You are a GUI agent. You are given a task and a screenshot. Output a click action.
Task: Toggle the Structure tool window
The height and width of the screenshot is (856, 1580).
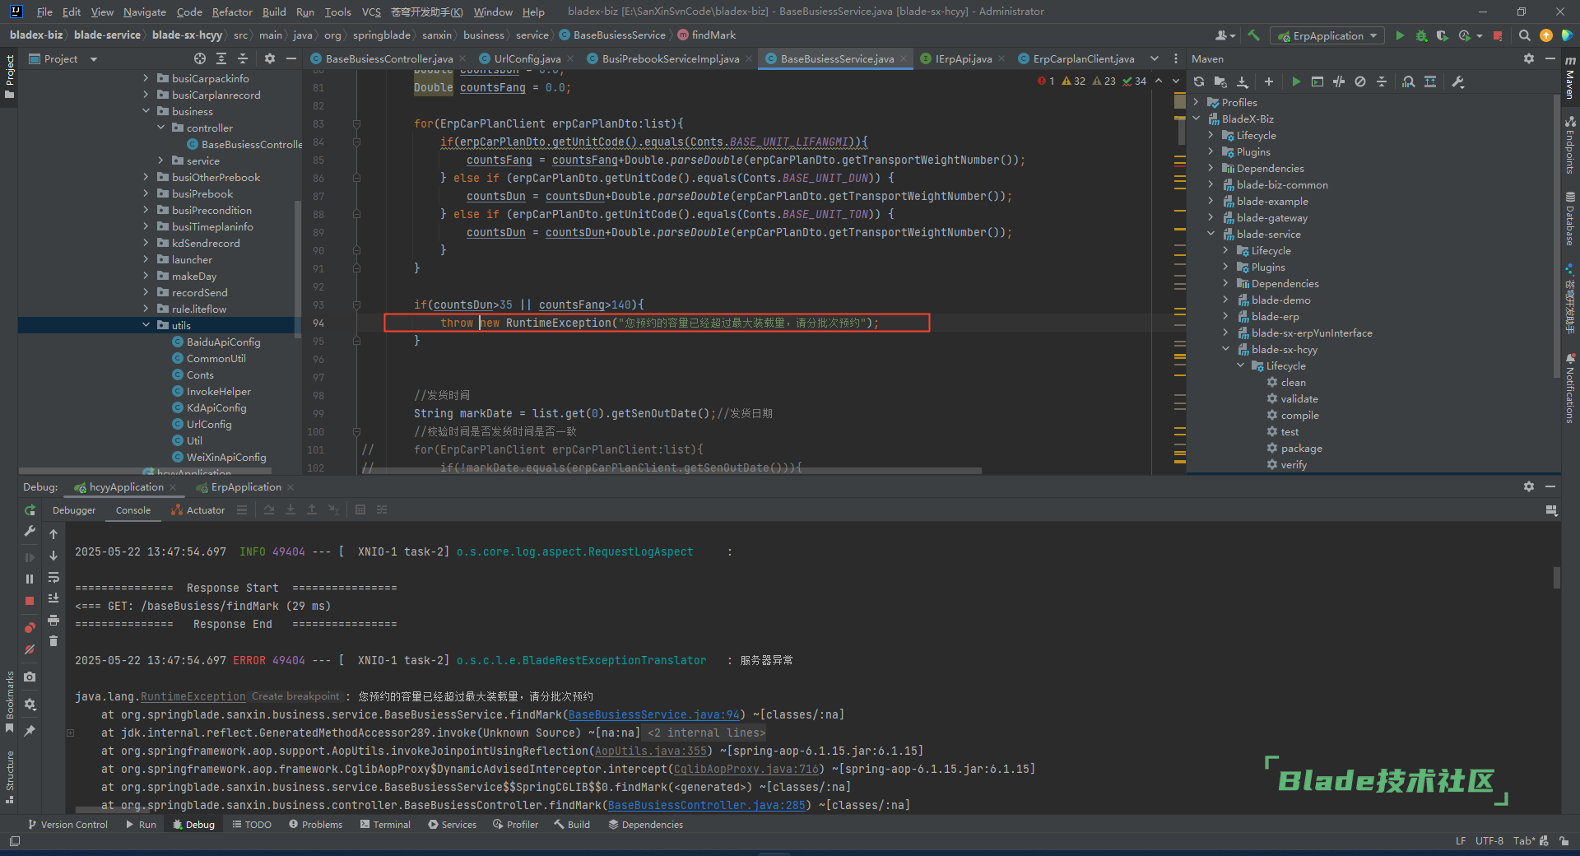tap(10, 777)
